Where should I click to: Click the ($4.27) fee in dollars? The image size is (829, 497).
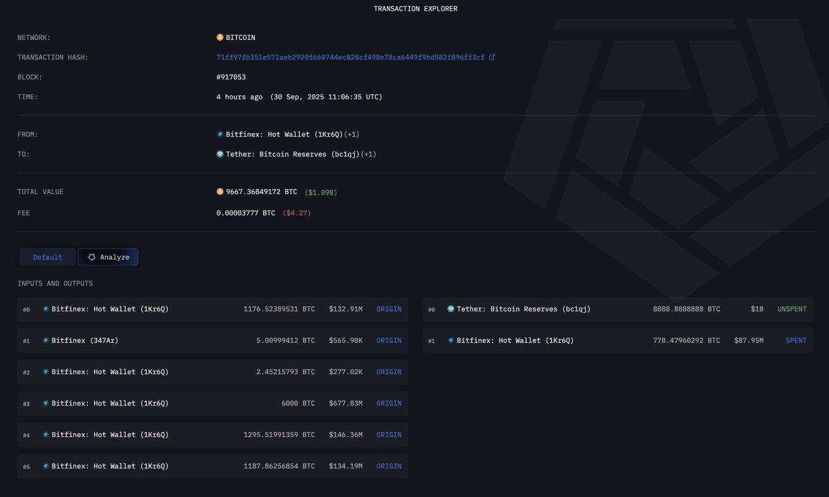(x=296, y=213)
